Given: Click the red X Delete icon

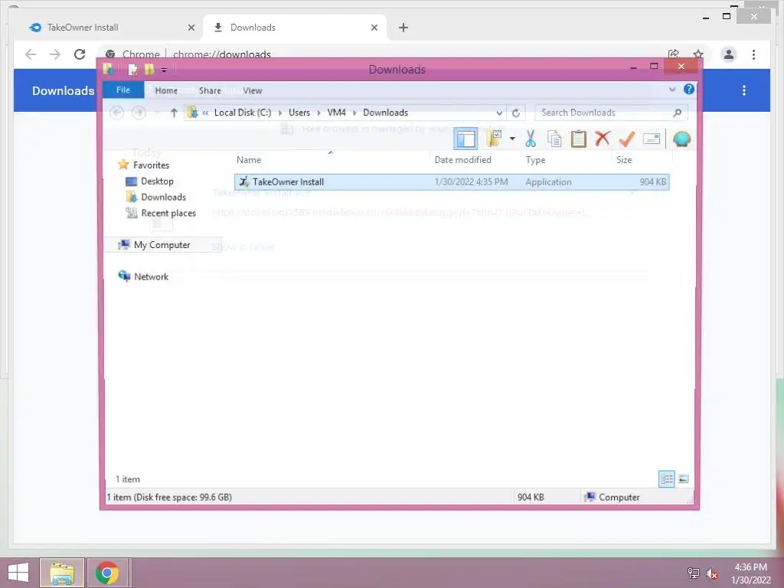Looking at the screenshot, I should 603,139.
